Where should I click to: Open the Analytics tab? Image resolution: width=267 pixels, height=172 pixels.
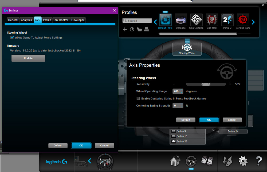pyautogui.click(x=26, y=20)
